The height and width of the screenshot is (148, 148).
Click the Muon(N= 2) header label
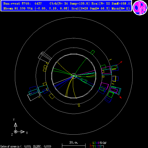[120, 9]
